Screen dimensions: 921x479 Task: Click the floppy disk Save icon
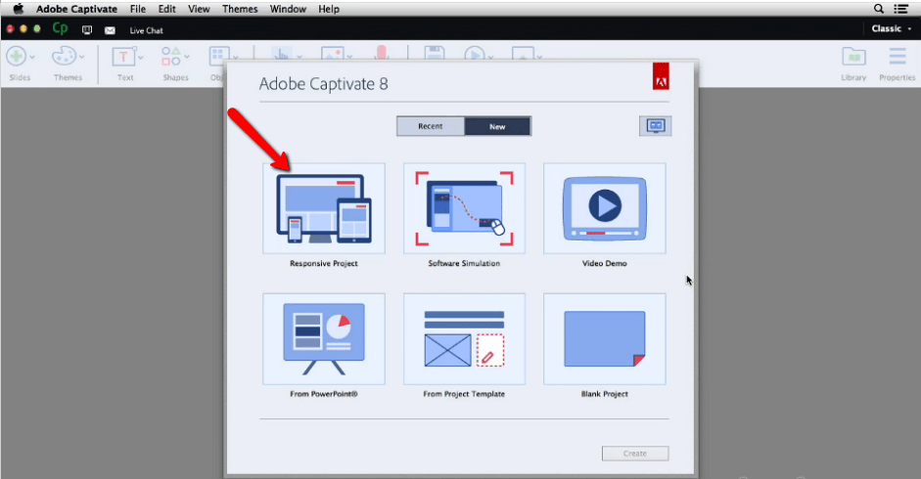pos(434,53)
